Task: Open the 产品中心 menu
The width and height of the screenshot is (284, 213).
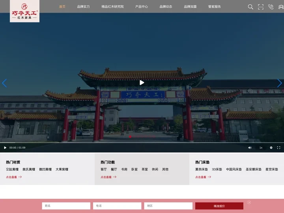Action: pos(142,7)
